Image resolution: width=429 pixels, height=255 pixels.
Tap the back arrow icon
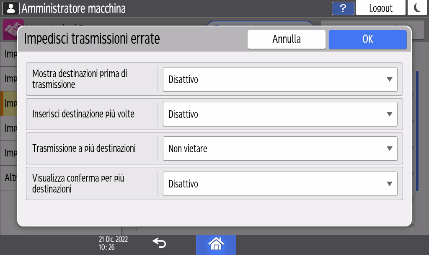(159, 243)
